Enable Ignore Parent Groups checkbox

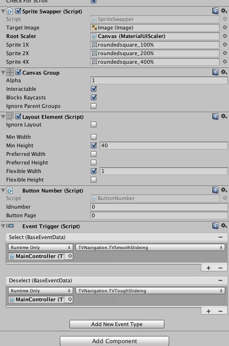coord(94,106)
